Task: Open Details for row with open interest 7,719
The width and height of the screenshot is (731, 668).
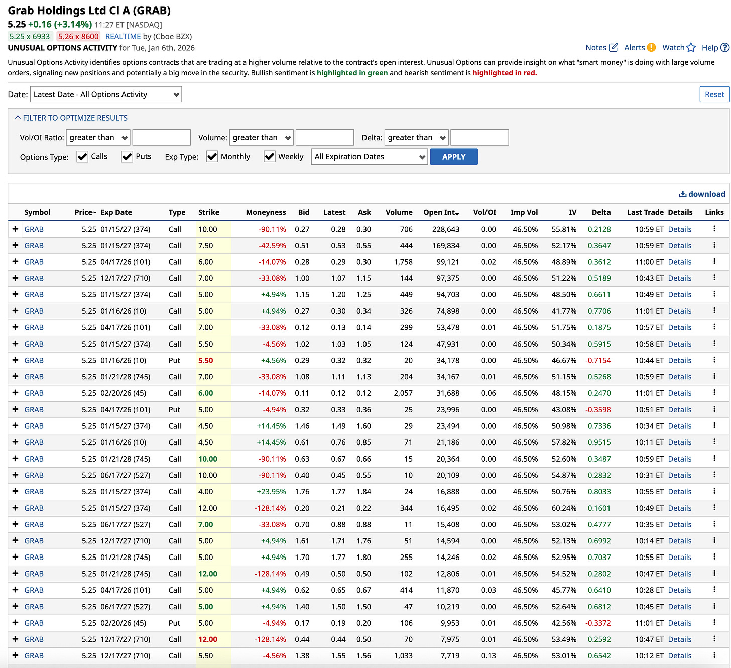Action: (680, 656)
